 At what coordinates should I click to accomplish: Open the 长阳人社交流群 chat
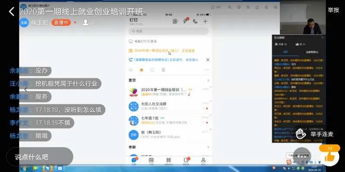[169, 106]
